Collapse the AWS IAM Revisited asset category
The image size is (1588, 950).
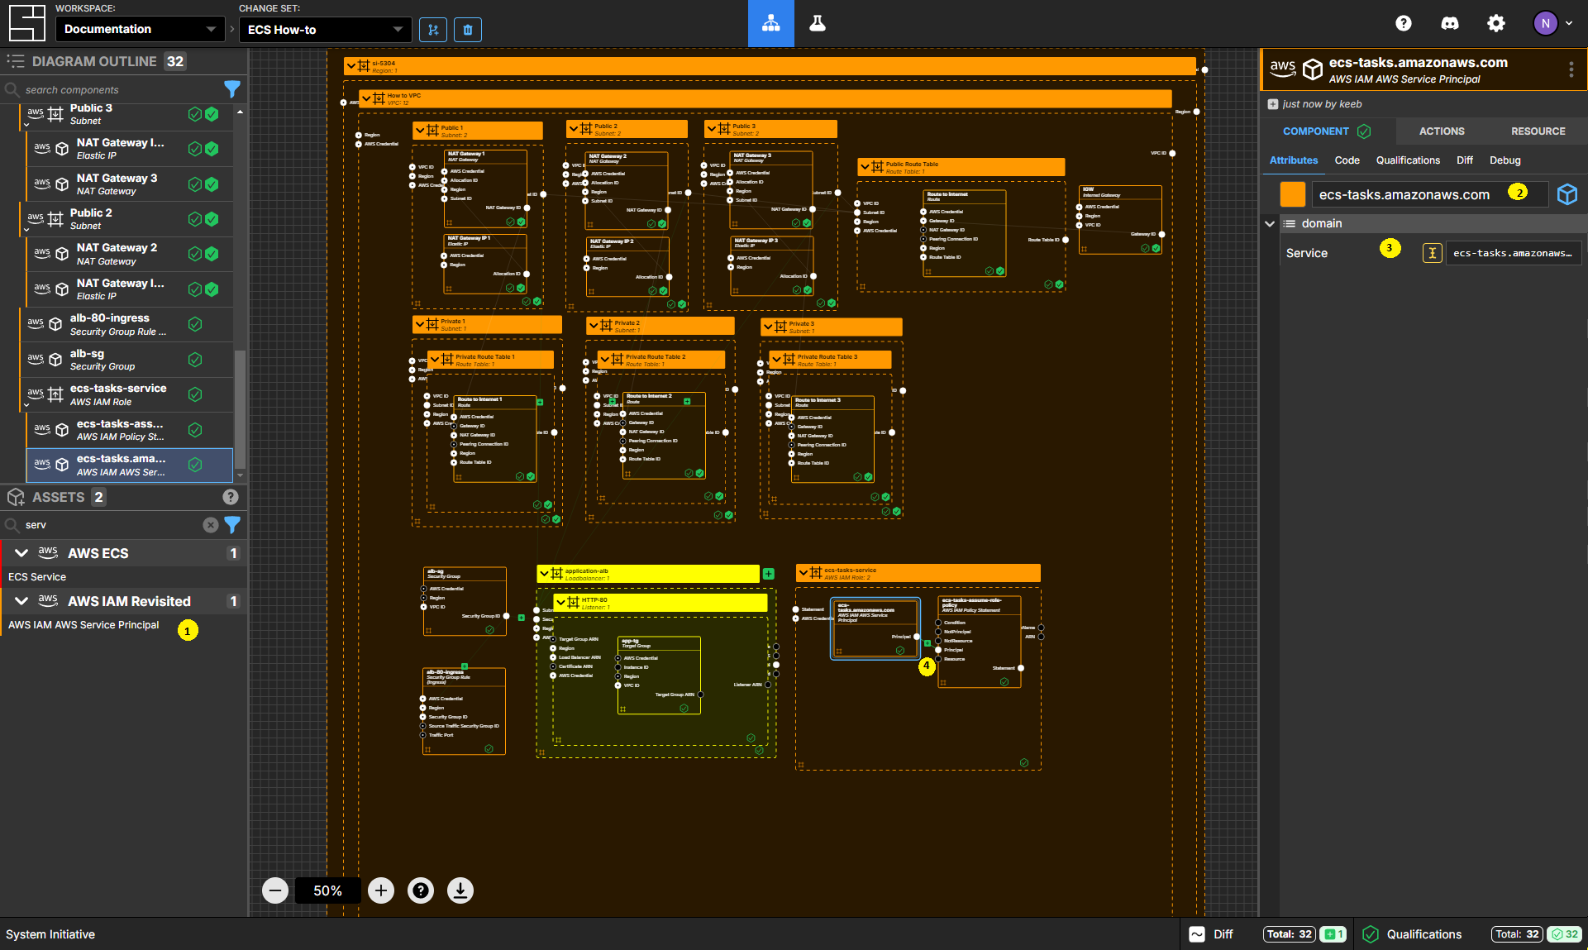[21, 601]
